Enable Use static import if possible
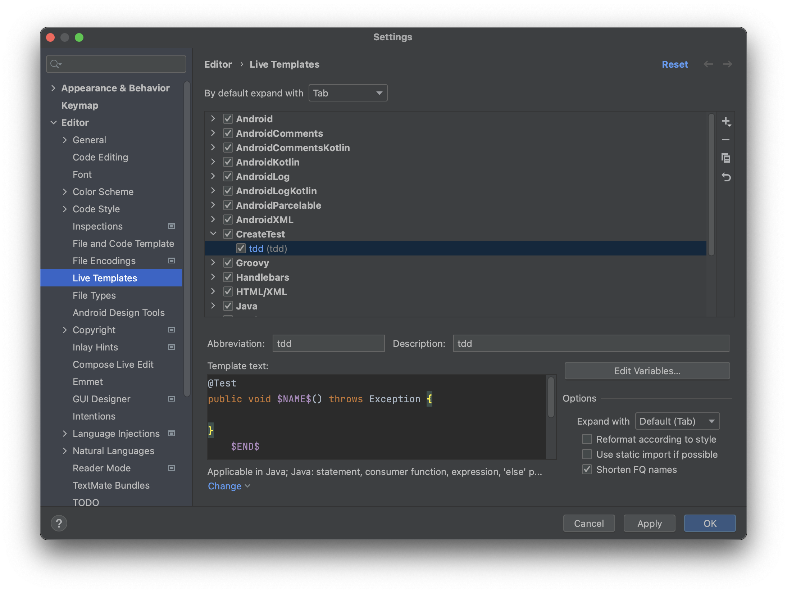The height and width of the screenshot is (593, 787). point(587,454)
